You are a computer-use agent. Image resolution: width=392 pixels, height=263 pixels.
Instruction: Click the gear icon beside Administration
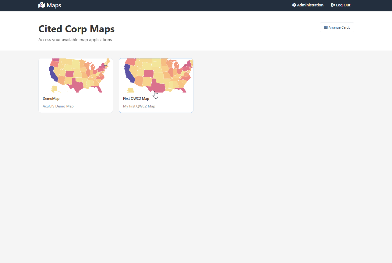click(x=294, y=5)
